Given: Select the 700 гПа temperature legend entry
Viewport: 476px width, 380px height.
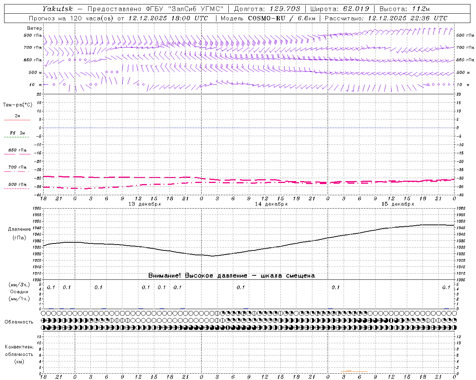Looking at the screenshot, I should point(17,167).
